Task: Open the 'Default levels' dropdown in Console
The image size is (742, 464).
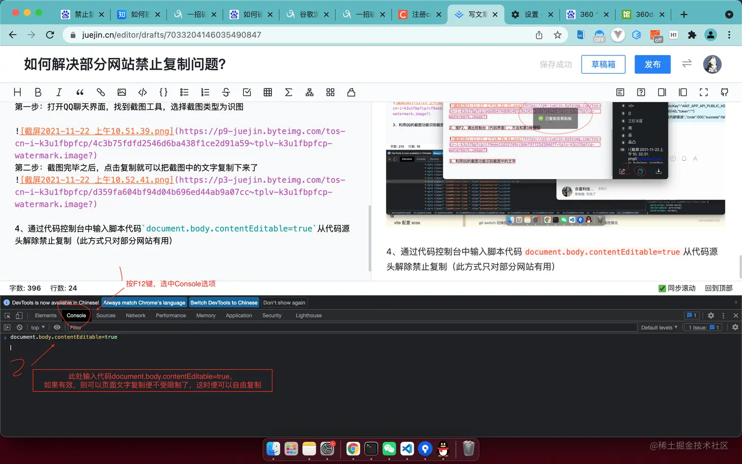Action: pos(659,327)
